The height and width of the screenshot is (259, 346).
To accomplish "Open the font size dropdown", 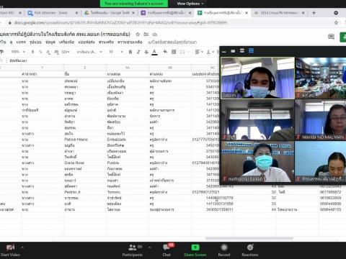I will (x=116, y=52).
